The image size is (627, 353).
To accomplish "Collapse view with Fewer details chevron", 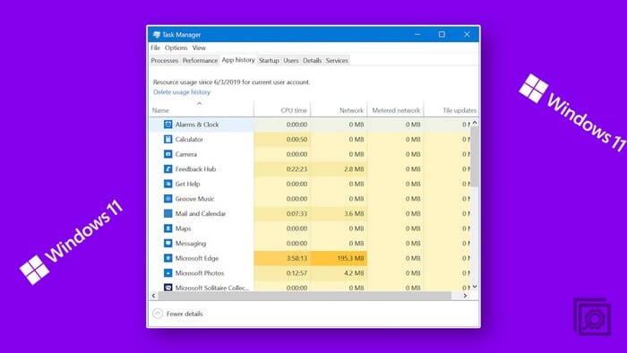I will coord(158,314).
